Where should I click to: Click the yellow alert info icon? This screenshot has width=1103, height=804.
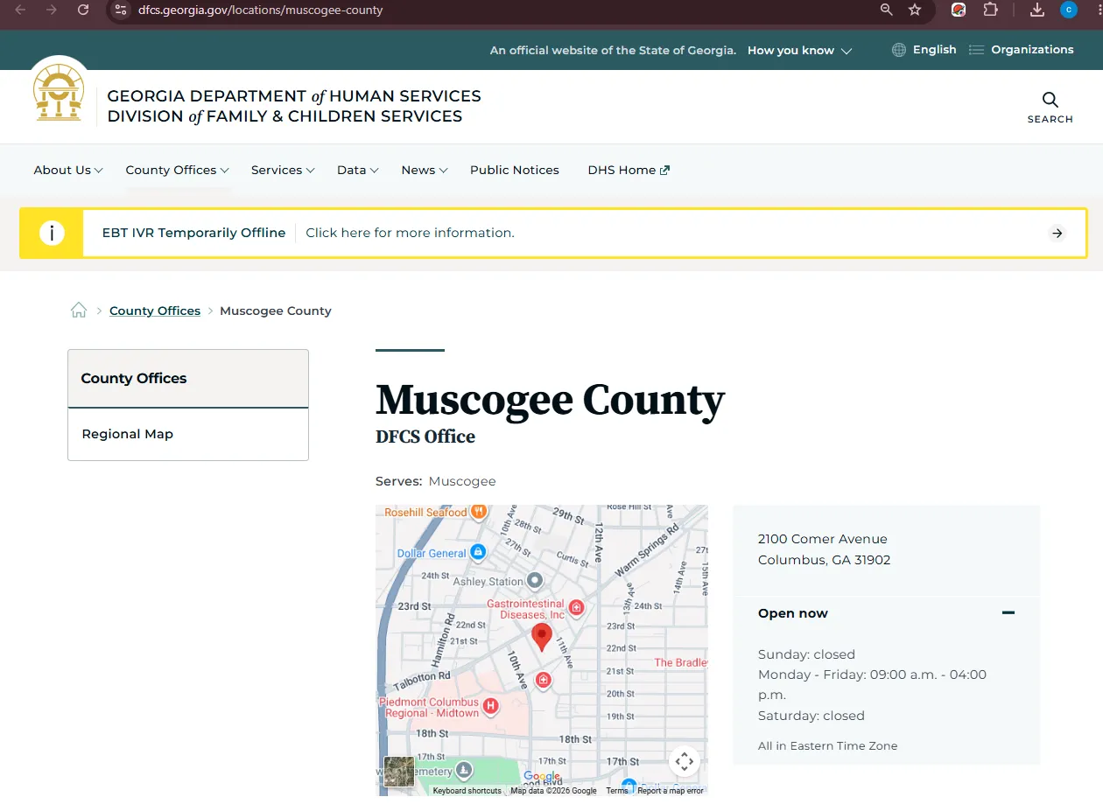click(x=52, y=233)
